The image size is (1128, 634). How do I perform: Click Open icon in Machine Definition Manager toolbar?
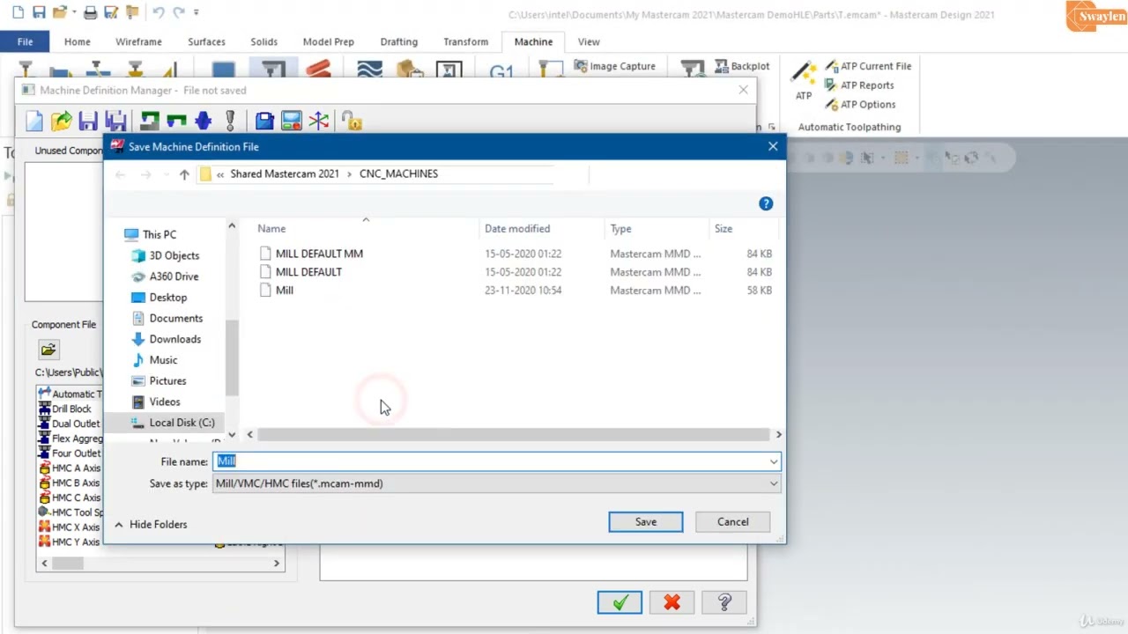click(61, 121)
